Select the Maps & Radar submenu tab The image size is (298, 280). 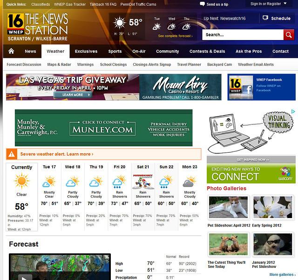59,64
